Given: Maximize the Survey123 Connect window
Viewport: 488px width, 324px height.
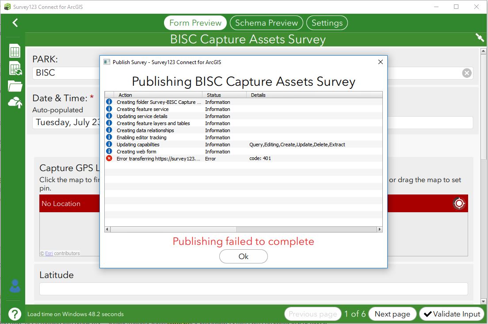Looking at the screenshot, I should (456, 7).
